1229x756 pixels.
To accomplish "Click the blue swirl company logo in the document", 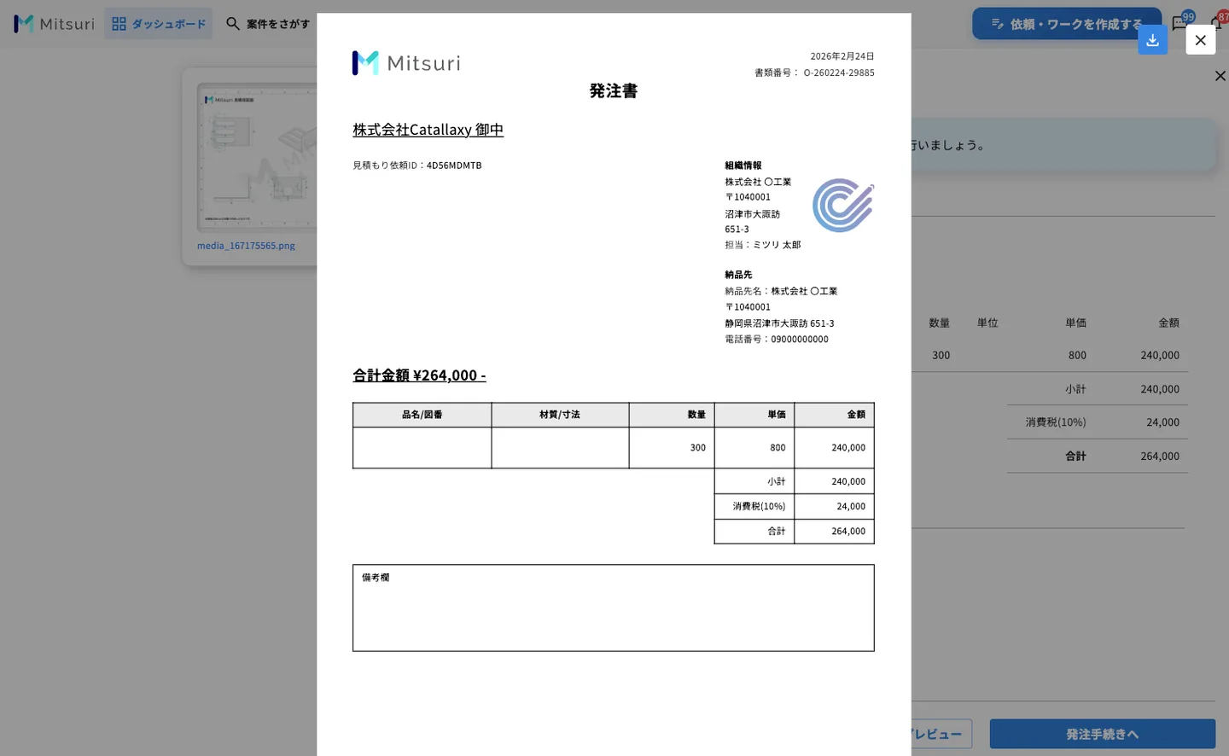I will [x=843, y=205].
